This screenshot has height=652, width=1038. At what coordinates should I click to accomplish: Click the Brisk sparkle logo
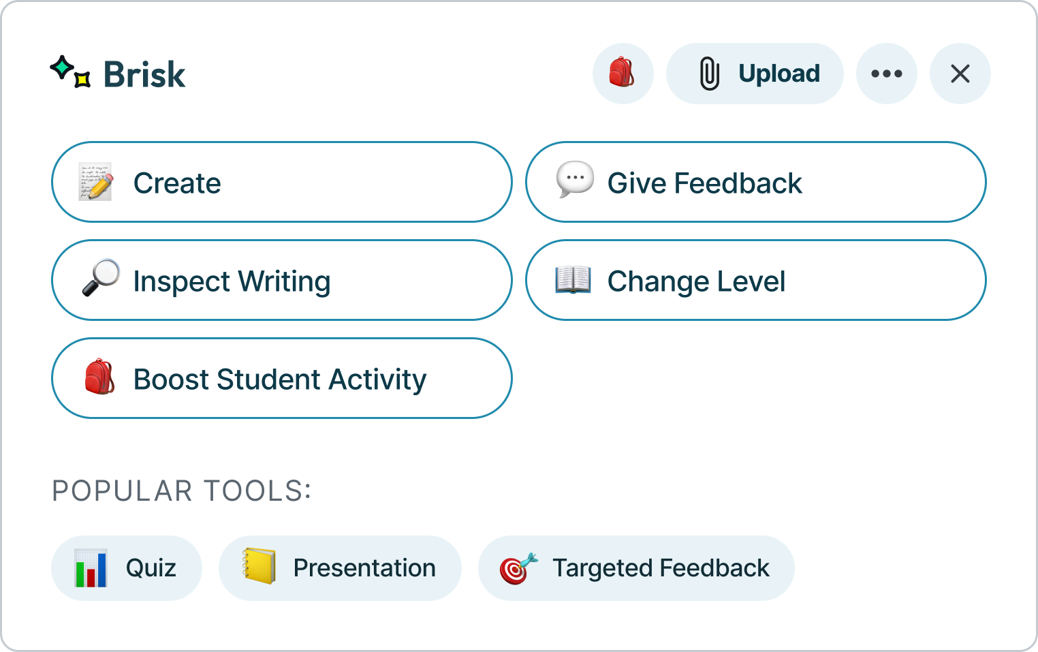[70, 72]
